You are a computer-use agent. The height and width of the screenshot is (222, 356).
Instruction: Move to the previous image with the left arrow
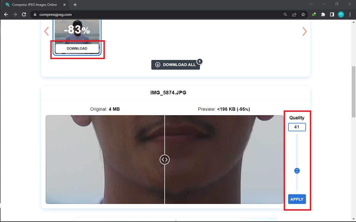click(46, 31)
